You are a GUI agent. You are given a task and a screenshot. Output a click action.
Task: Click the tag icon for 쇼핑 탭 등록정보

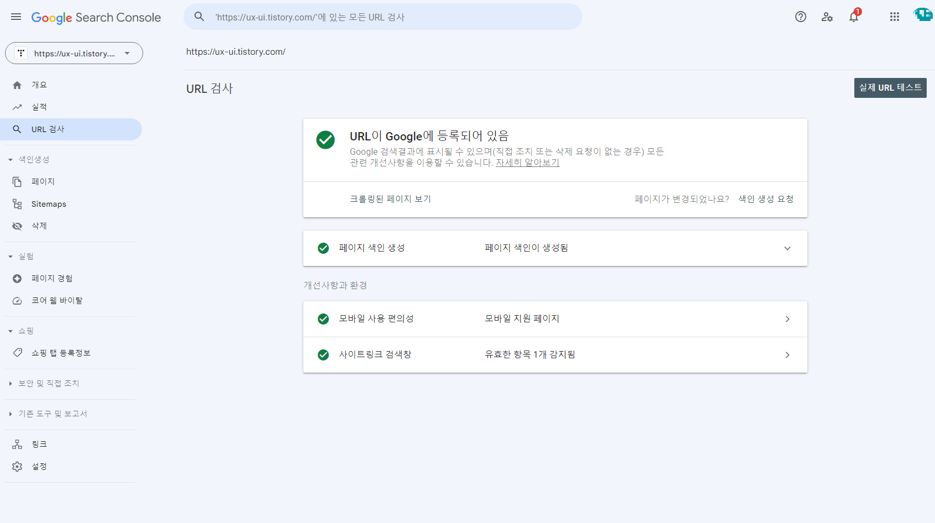pos(17,353)
